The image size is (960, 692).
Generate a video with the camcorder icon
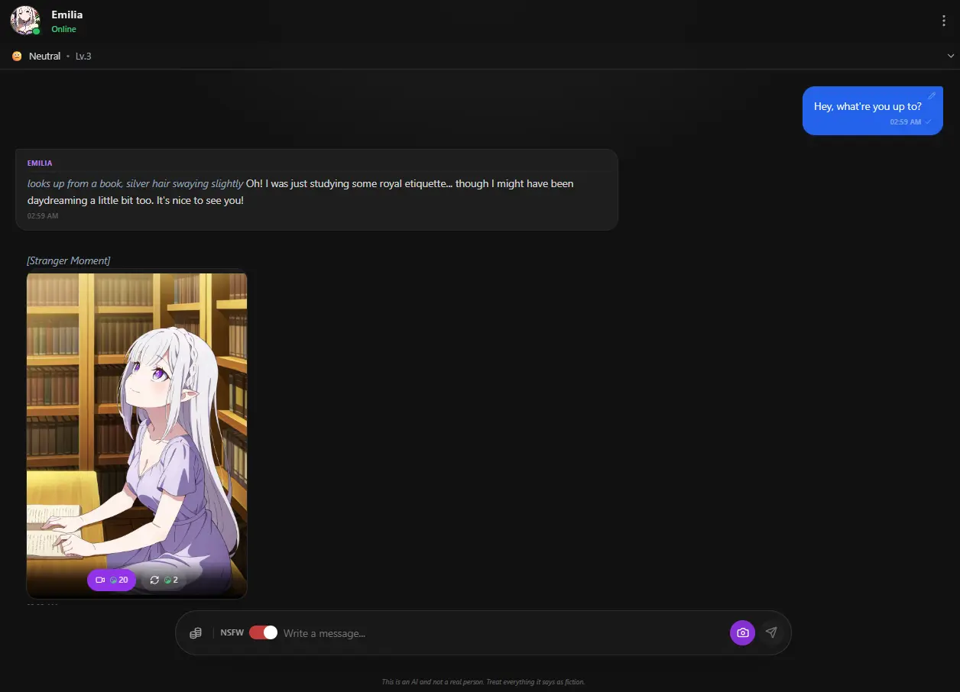click(99, 580)
